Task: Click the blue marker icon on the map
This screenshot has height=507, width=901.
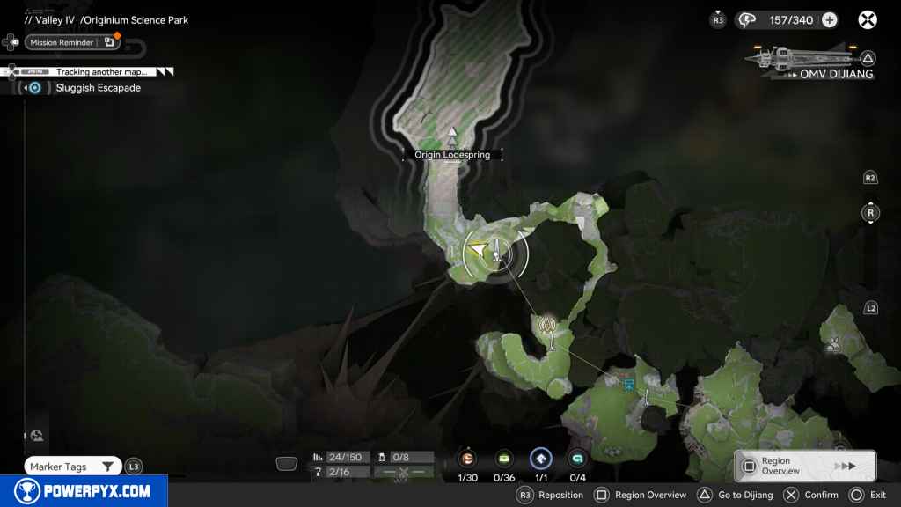Action: (628, 384)
